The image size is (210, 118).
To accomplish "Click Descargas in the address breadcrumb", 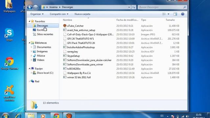I will click(68, 7).
